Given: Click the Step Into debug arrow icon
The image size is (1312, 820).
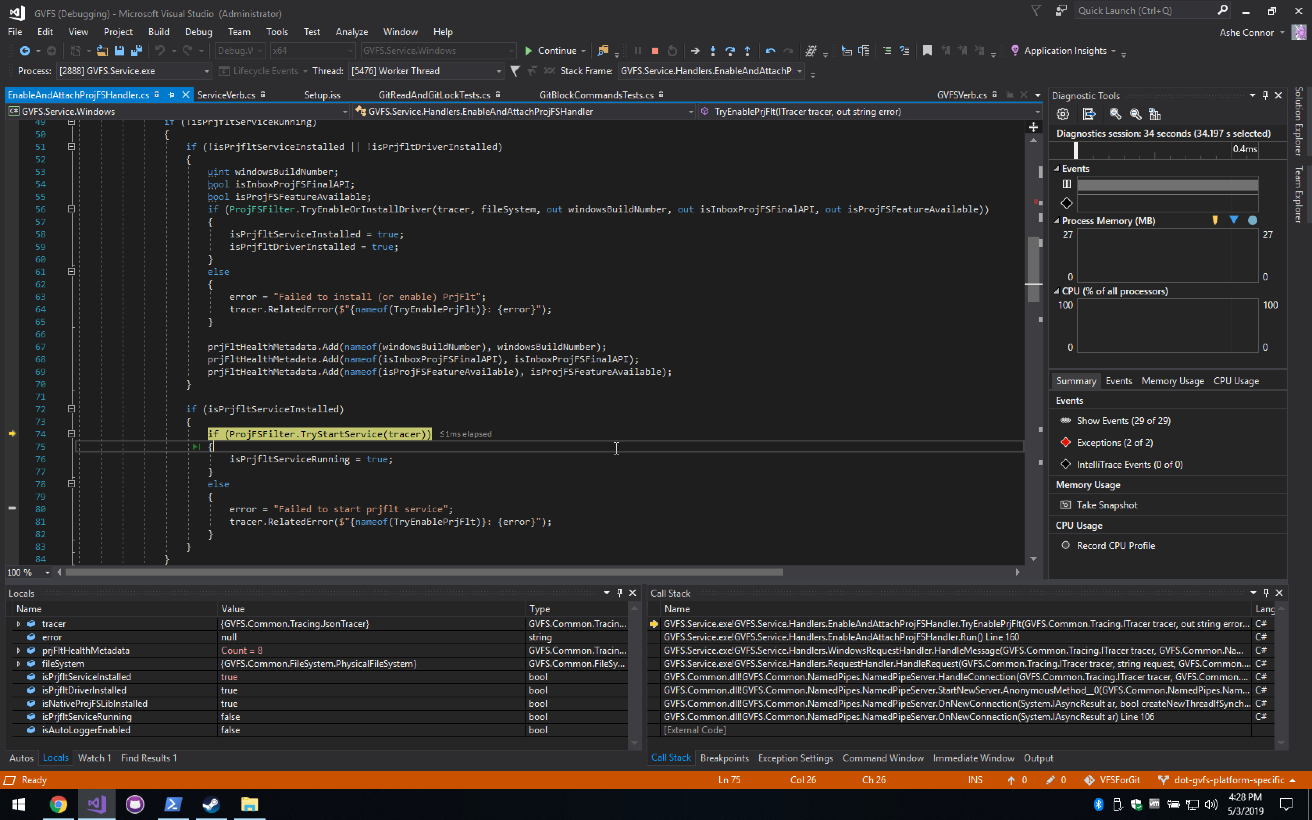Looking at the screenshot, I should pos(712,51).
